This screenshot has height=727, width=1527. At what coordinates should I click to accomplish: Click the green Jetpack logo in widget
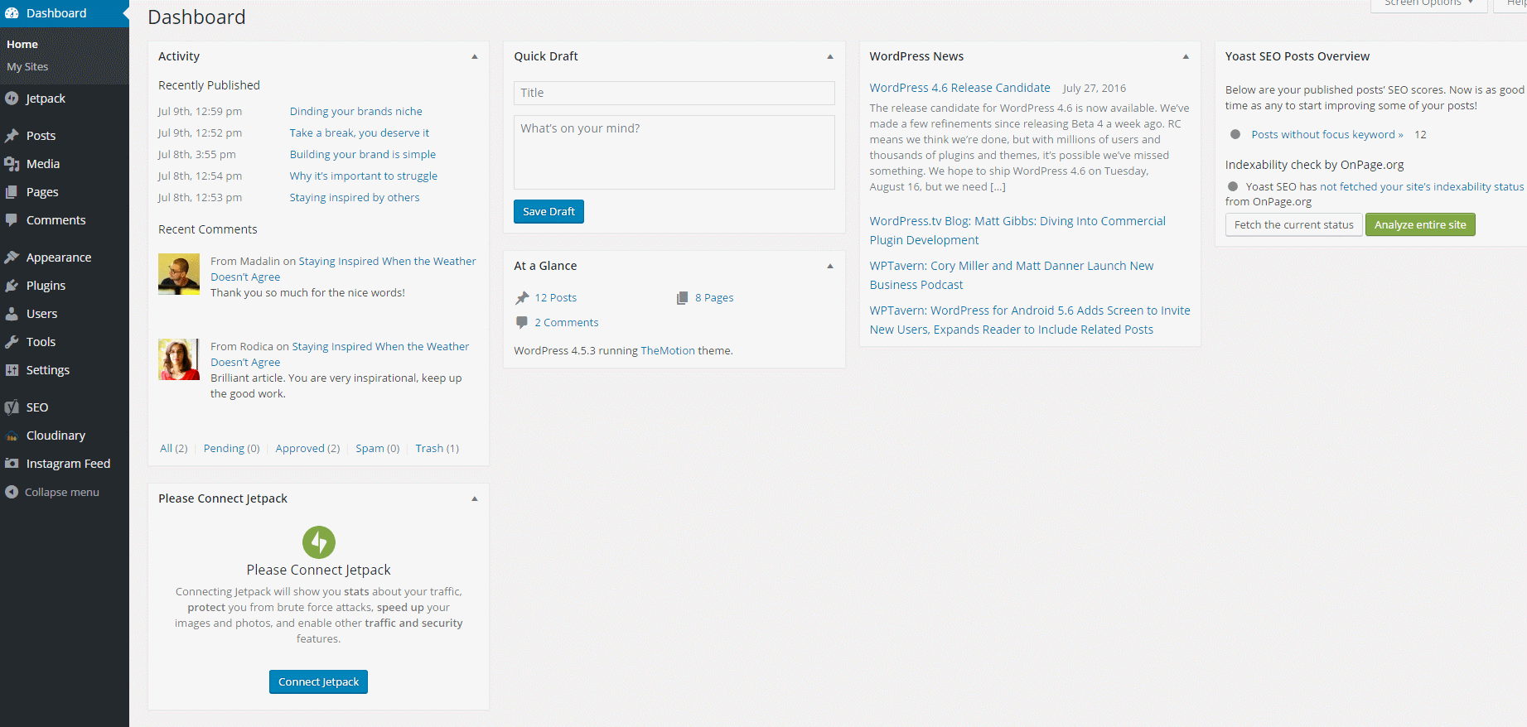[x=319, y=542]
